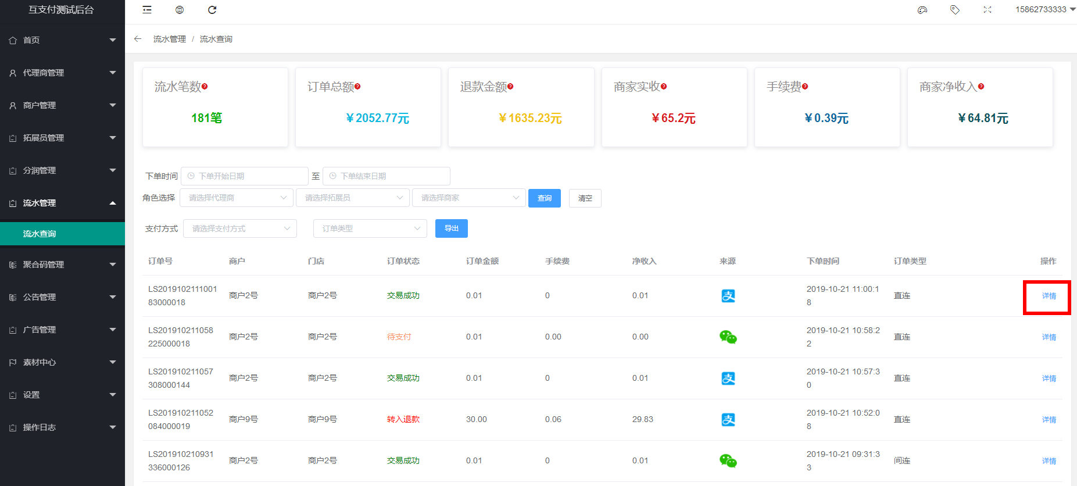
Task: Click Alipay icon for order LS201910211057
Action: pyautogui.click(x=728, y=378)
